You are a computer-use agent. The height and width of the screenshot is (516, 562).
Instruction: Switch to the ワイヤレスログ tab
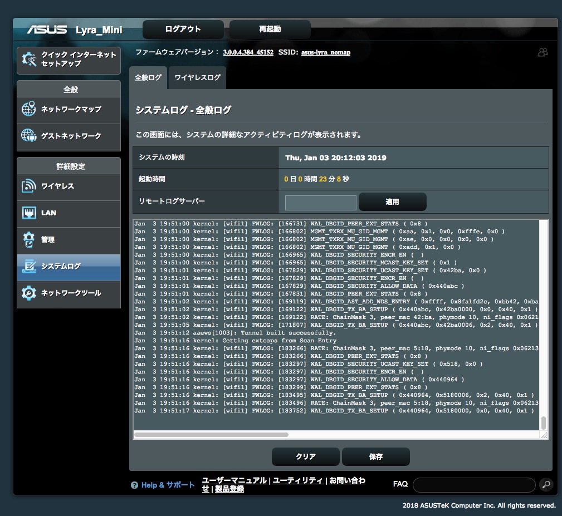click(198, 77)
